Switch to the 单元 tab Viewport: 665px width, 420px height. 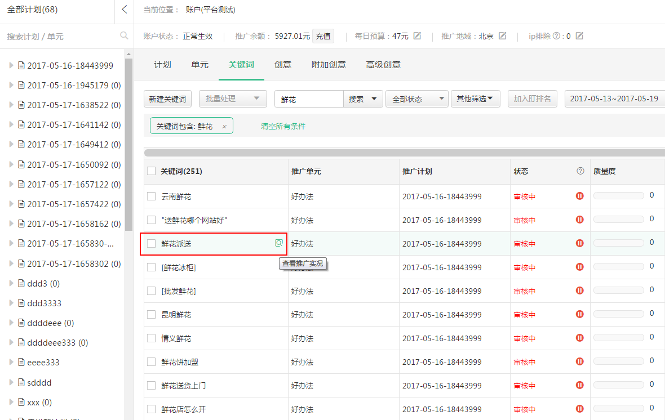(x=200, y=64)
